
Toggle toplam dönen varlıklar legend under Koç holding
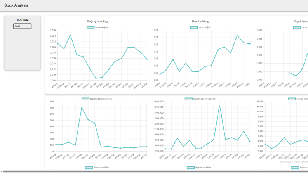coord(200,99)
